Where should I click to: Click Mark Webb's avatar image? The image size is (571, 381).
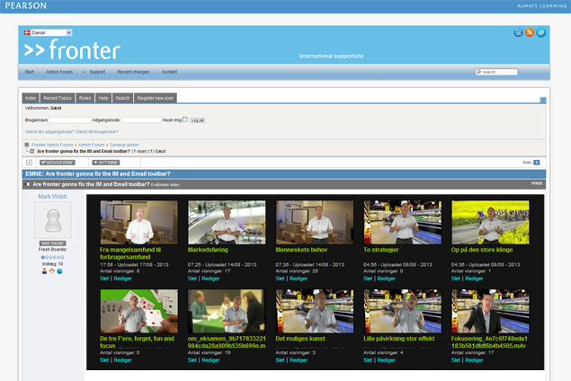tap(53, 220)
